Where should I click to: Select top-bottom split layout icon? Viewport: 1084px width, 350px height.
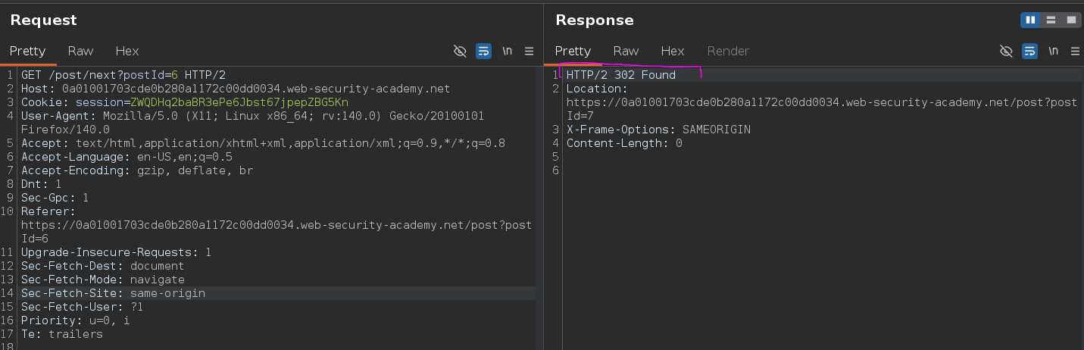(1051, 20)
